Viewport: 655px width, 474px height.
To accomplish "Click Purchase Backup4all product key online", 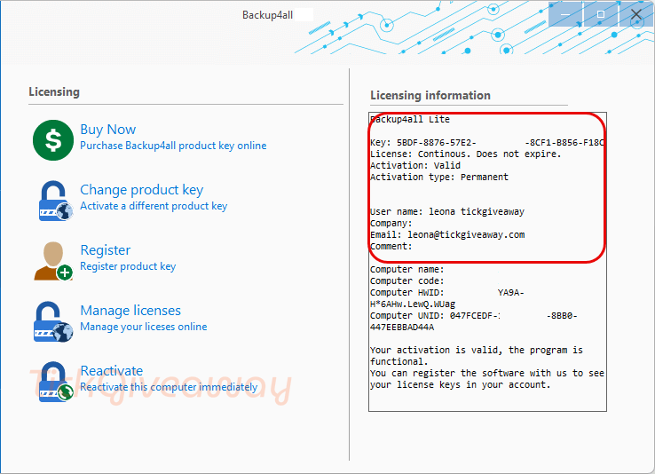I will pos(173,146).
